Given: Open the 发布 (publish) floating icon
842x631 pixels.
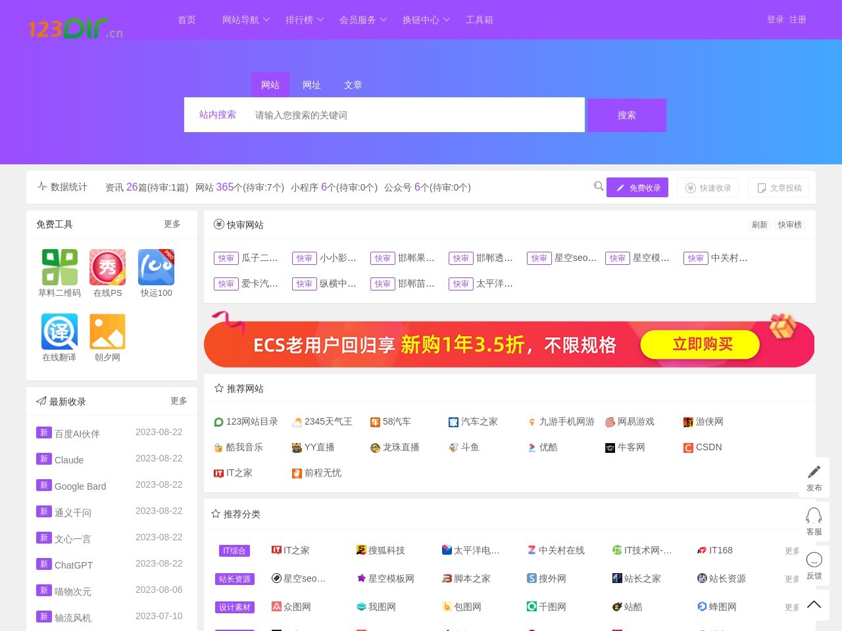Looking at the screenshot, I should 814,476.
